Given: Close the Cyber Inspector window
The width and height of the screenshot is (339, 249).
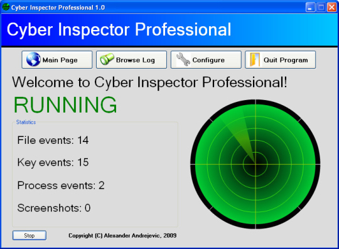Looking at the screenshot, I should [331, 8].
